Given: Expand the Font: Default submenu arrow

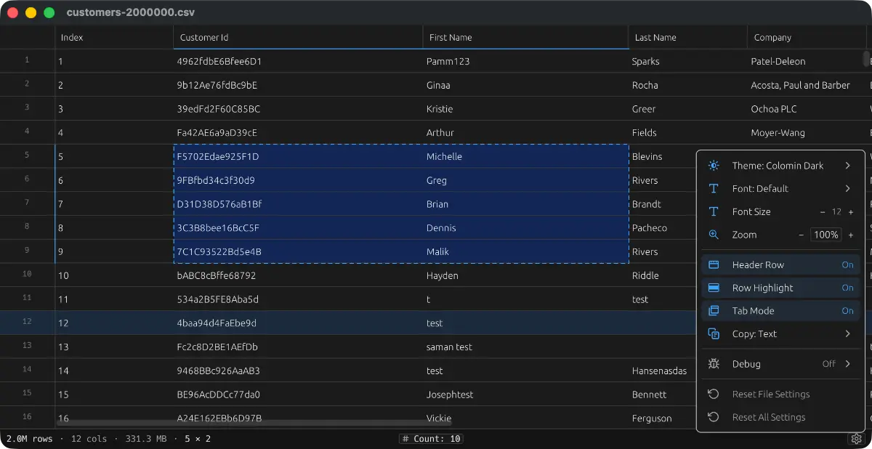Looking at the screenshot, I should [x=848, y=188].
